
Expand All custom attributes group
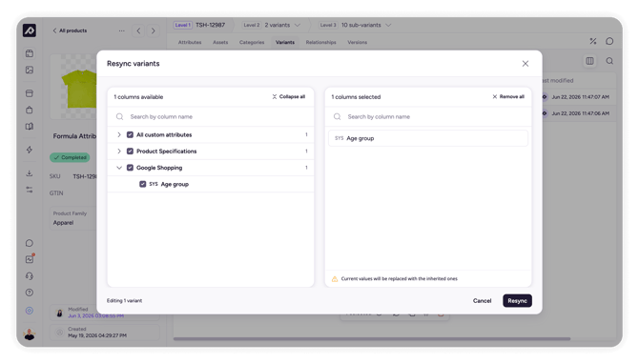pos(119,134)
